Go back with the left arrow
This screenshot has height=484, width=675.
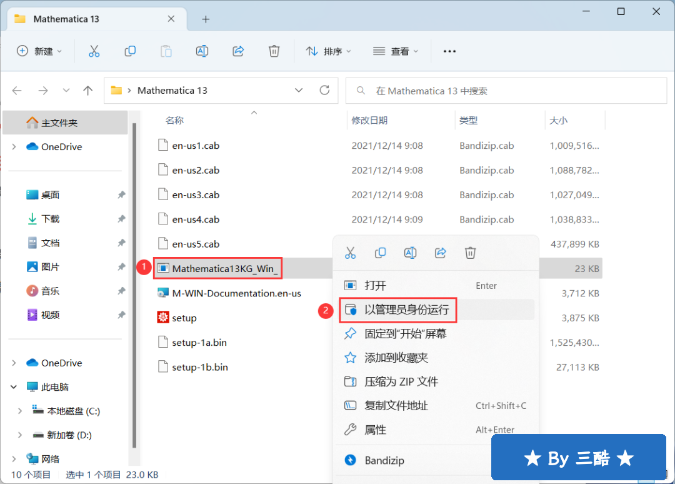click(x=17, y=91)
